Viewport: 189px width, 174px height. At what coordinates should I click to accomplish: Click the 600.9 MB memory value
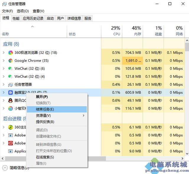pos(133,92)
